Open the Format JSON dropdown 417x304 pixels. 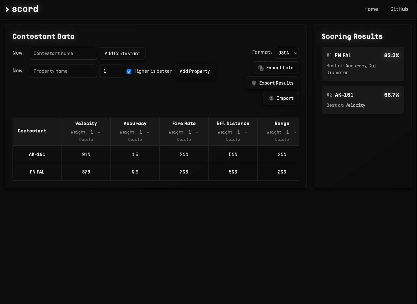pos(287,53)
